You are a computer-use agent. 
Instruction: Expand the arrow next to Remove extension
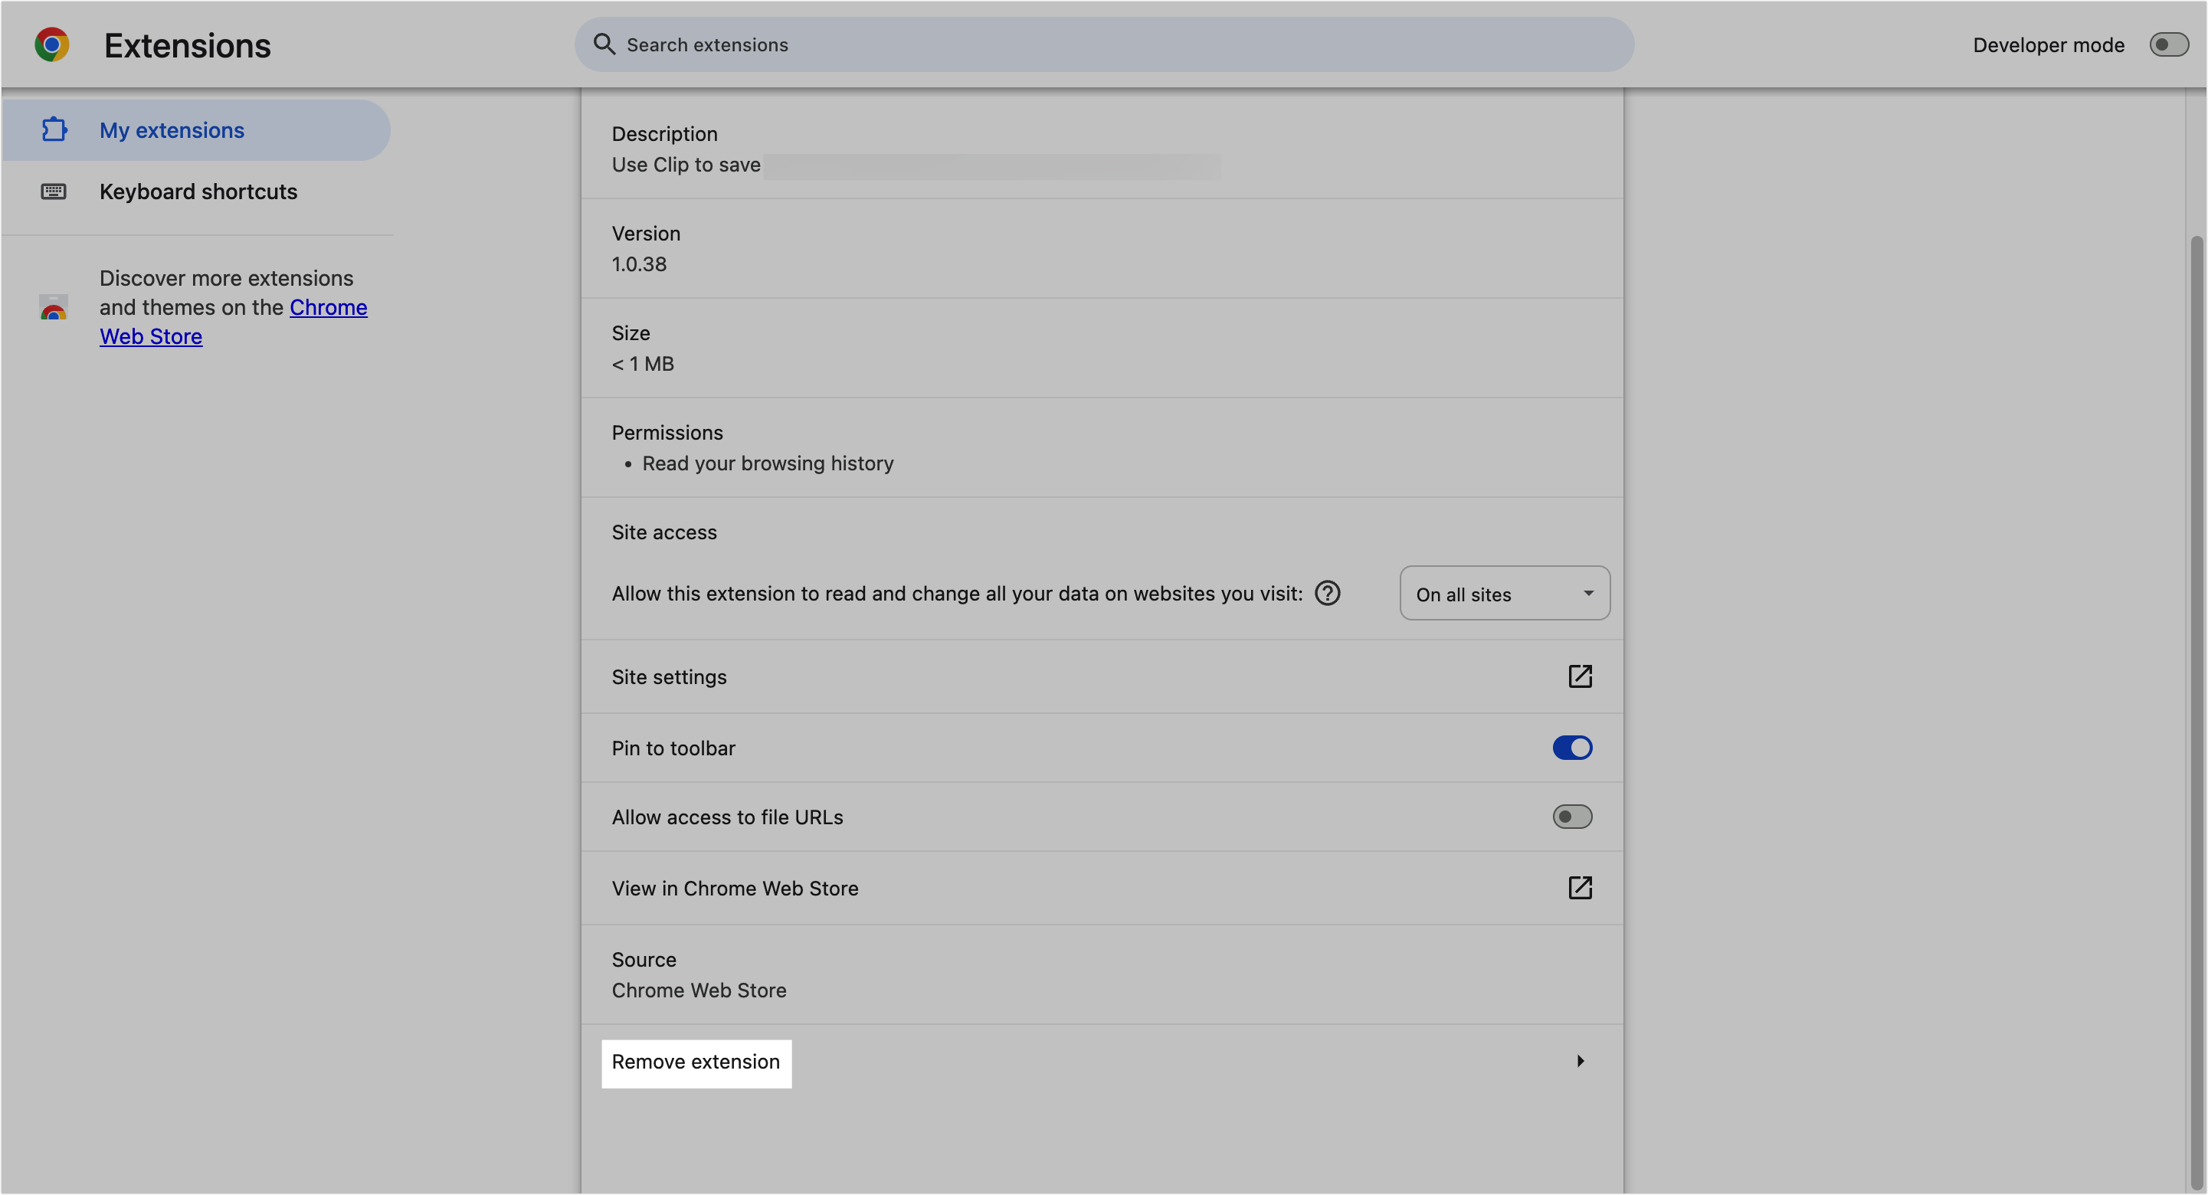point(1581,1061)
